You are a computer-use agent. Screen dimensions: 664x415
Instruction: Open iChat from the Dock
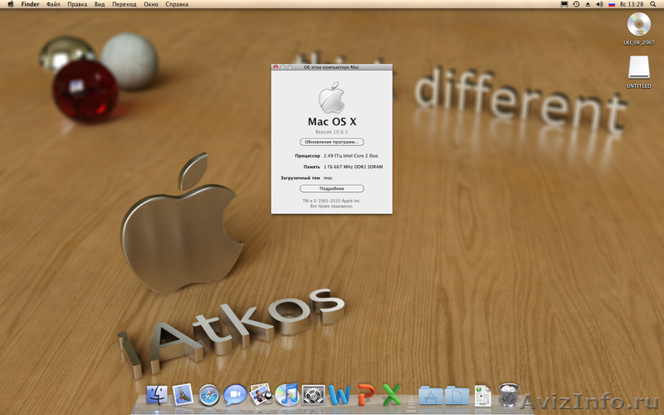pyautogui.click(x=235, y=395)
